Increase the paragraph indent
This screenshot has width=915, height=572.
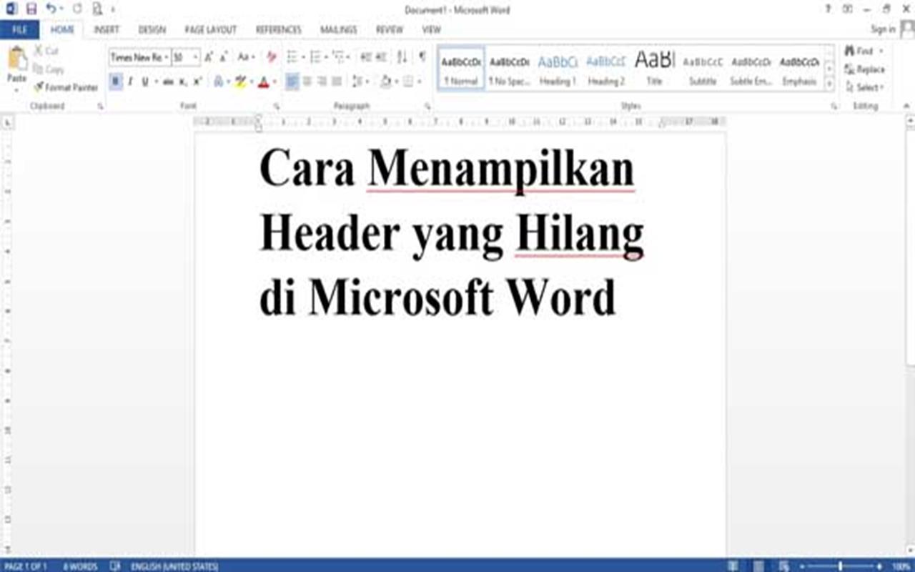(381, 57)
